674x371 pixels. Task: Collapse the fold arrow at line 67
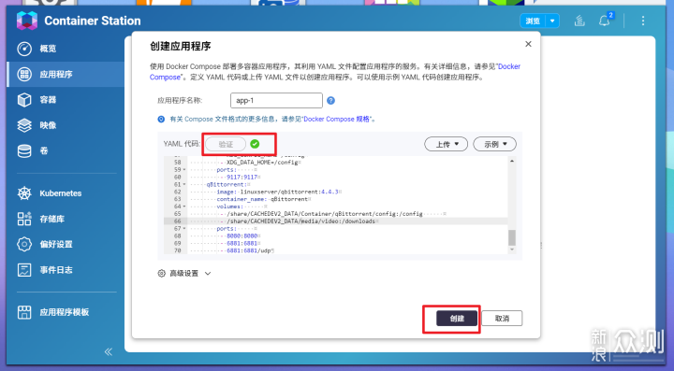184,229
